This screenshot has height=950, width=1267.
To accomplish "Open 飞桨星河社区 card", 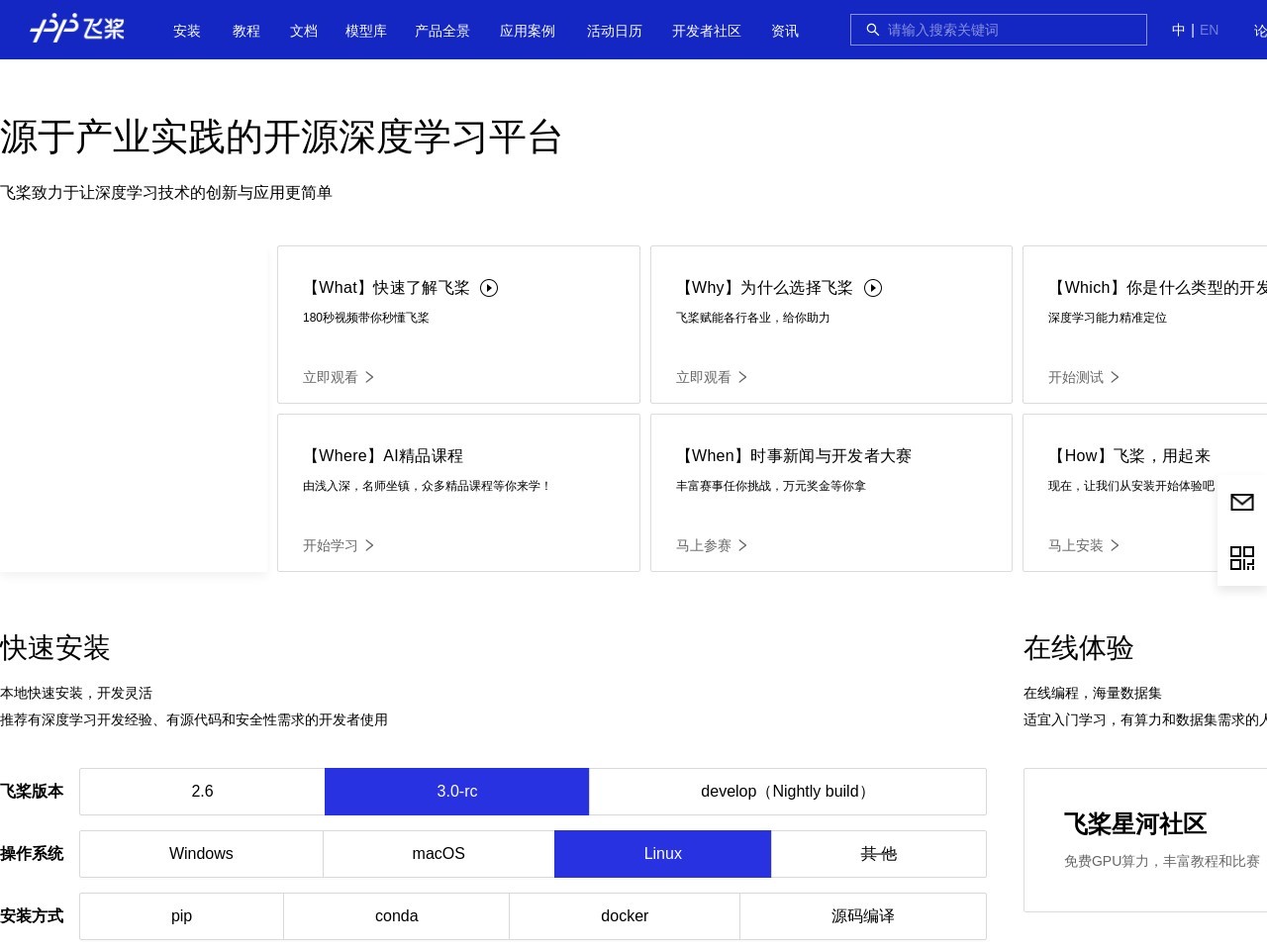I will pos(1145,840).
